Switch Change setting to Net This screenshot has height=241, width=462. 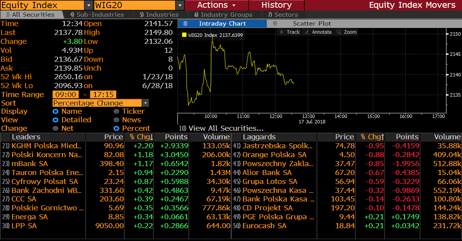click(x=55, y=128)
